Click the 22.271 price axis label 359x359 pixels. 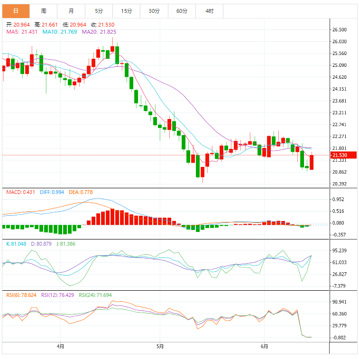[x=340, y=136]
